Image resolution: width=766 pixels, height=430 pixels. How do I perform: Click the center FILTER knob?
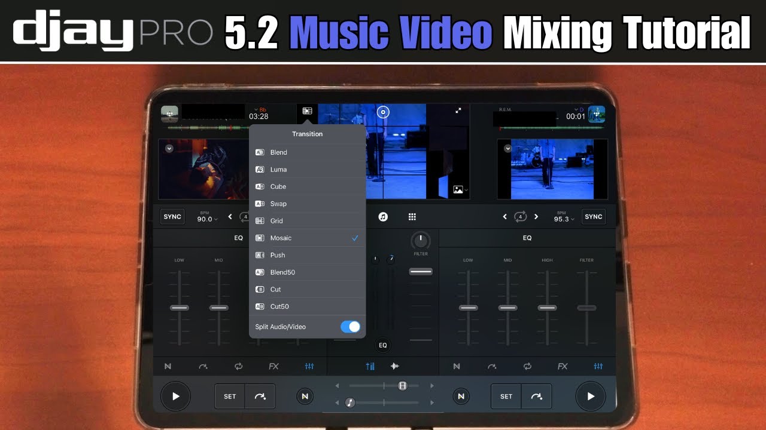pyautogui.click(x=421, y=241)
